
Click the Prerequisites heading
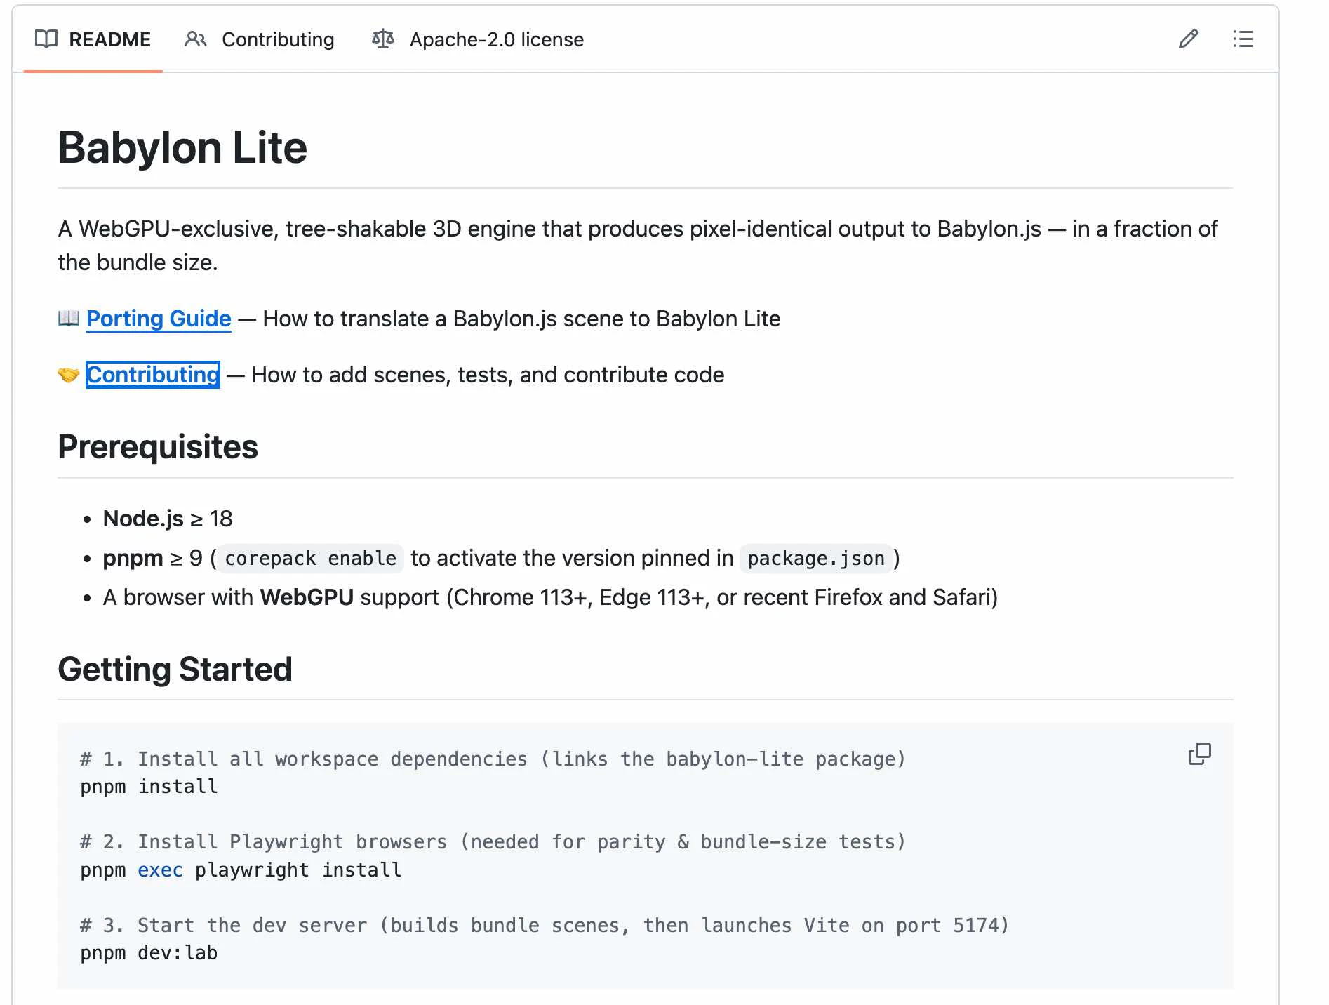[x=158, y=447]
